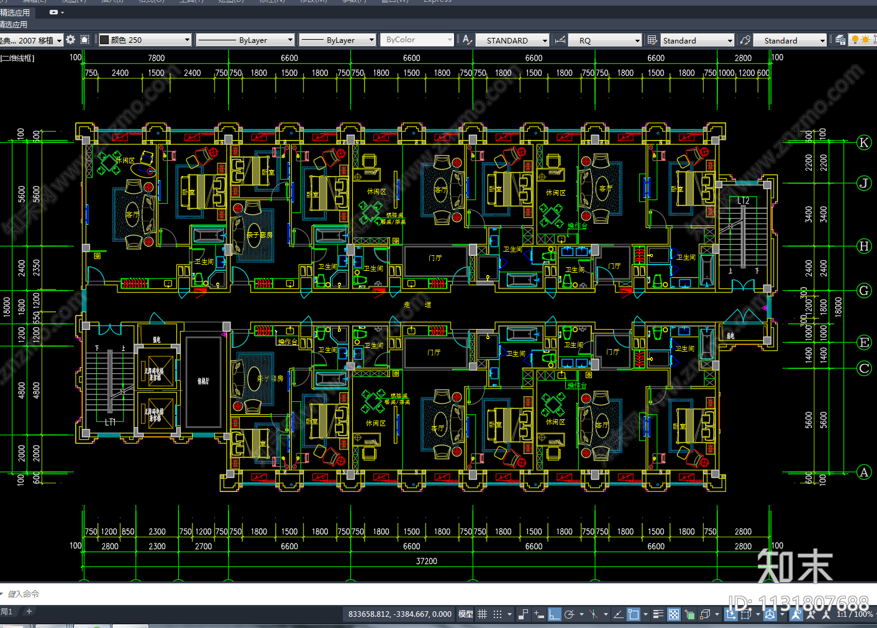This screenshot has height=628, width=877.
Task: Toggle ortho mode in status bar
Action: coord(555,614)
